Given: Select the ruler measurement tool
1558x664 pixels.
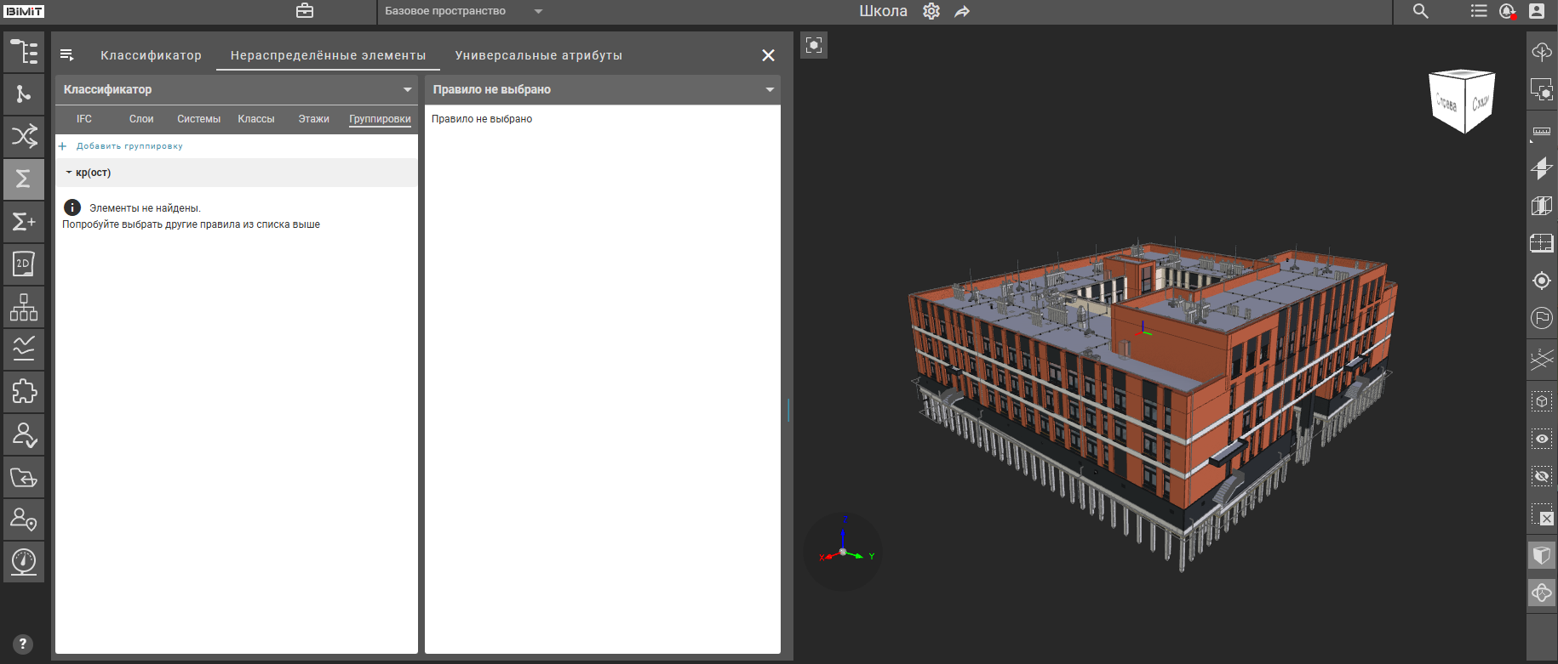Looking at the screenshot, I should coord(1542,131).
